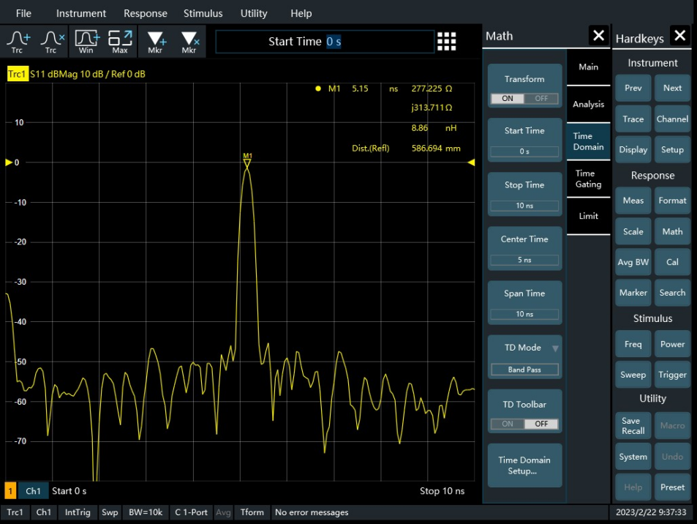The image size is (697, 524).
Task: Switch to the Time Gating tab
Action: [x=588, y=179]
